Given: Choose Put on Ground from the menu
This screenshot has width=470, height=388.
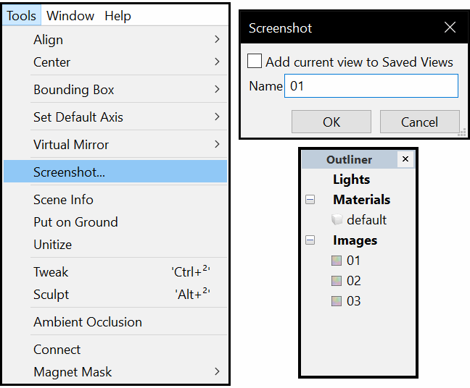Looking at the screenshot, I should [x=75, y=222].
